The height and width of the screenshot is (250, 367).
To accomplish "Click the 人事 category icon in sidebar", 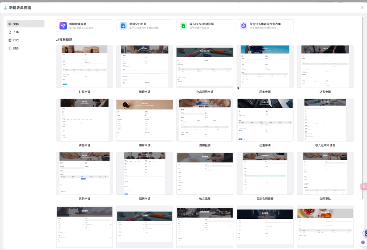I will (10, 32).
